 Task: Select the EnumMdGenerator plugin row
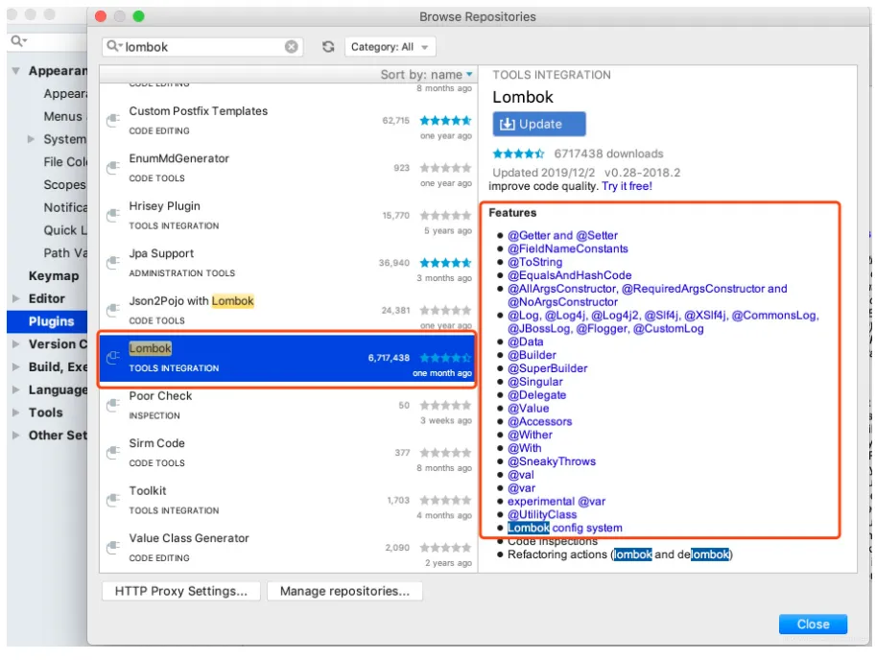[287, 168]
